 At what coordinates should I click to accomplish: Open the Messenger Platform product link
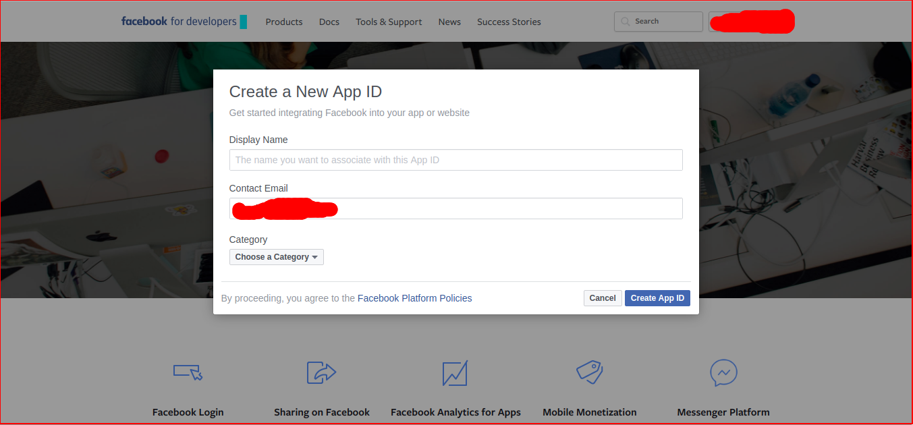[x=723, y=412]
